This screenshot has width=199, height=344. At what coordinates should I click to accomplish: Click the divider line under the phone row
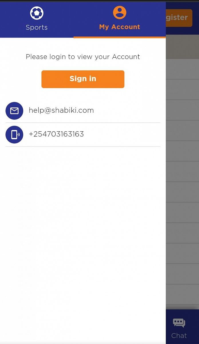click(x=83, y=146)
